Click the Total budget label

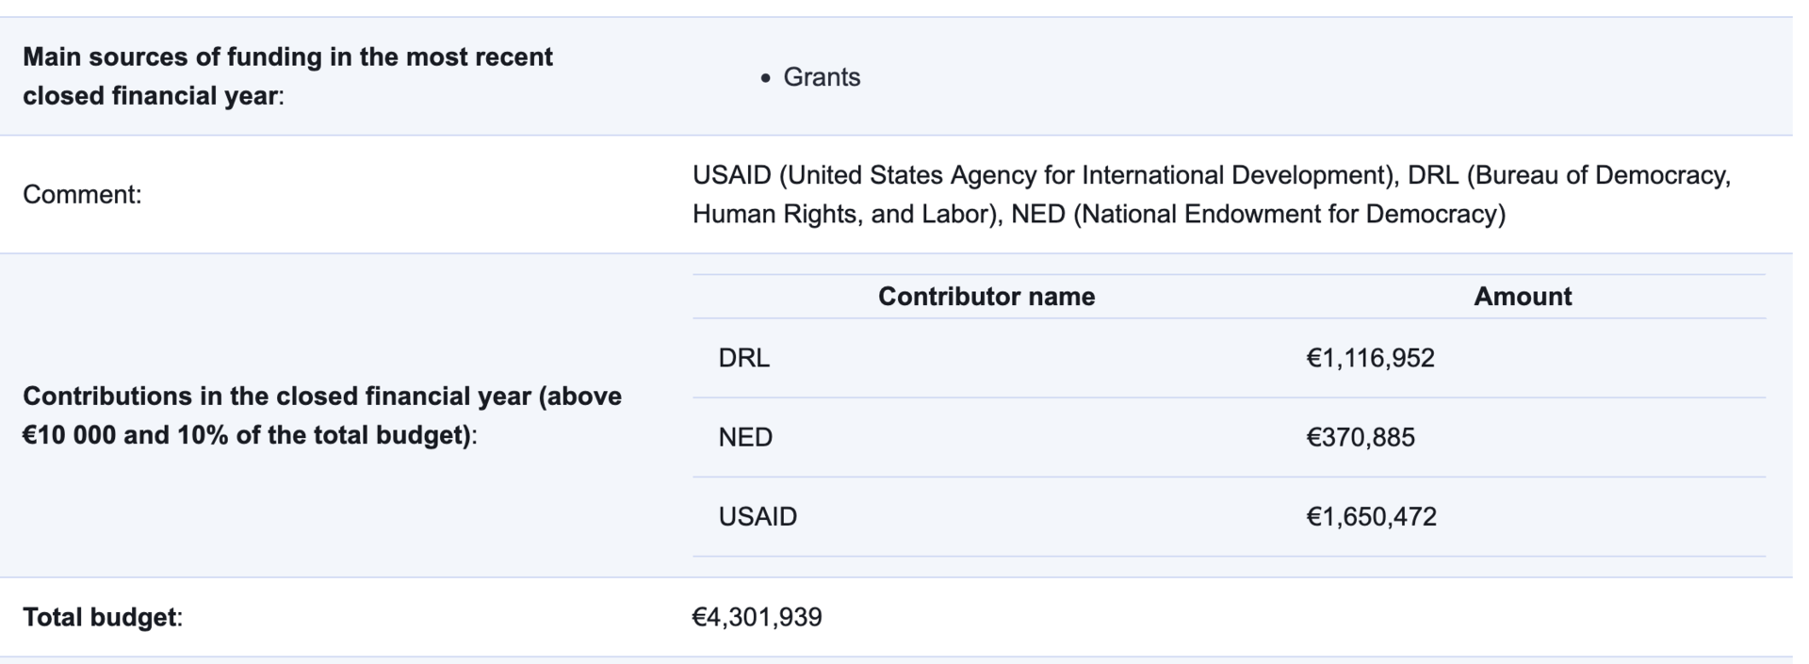(103, 617)
